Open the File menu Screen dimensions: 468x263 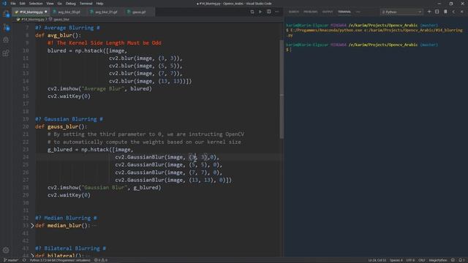pos(13,4)
